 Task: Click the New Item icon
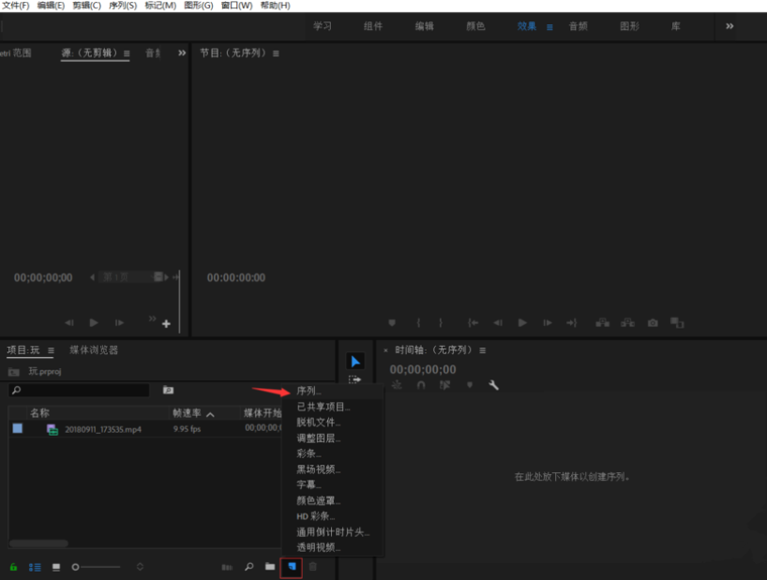292,566
